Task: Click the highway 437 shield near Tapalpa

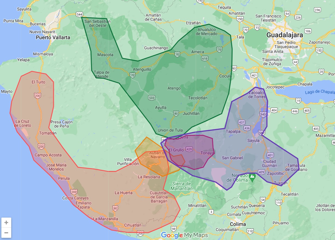Action: coord(241,122)
